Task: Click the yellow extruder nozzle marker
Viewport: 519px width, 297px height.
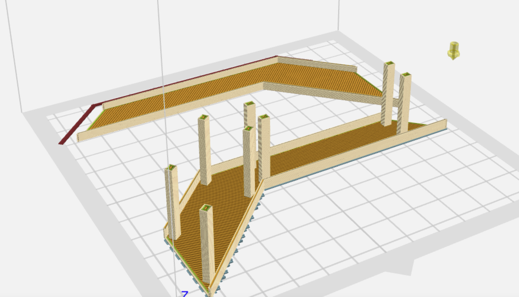Action: [x=453, y=51]
